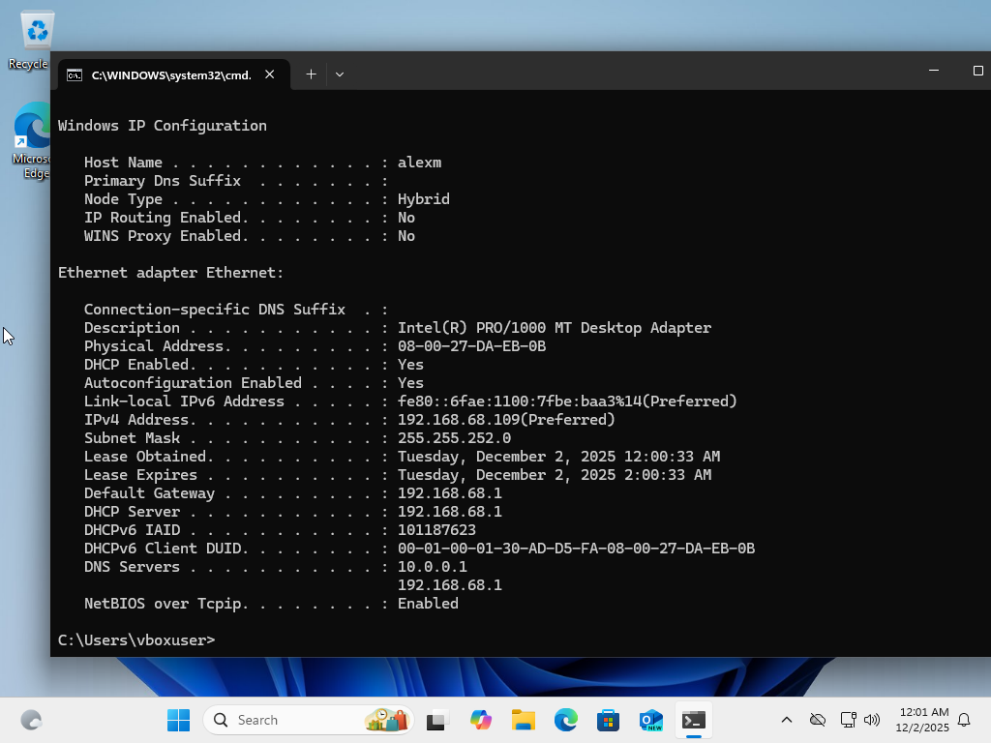Close the cmd.exe tab
This screenshot has width=991, height=743.
coord(269,73)
